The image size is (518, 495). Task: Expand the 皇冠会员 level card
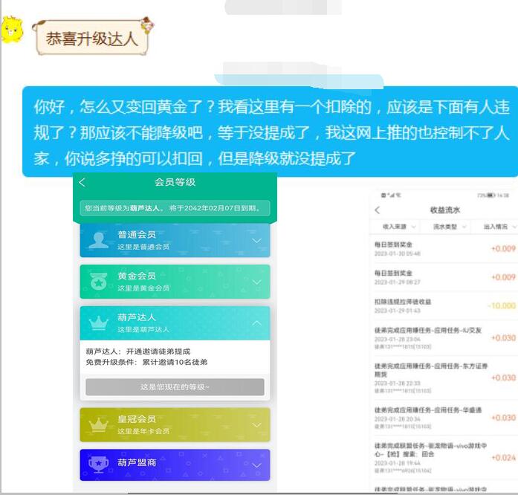click(256, 425)
